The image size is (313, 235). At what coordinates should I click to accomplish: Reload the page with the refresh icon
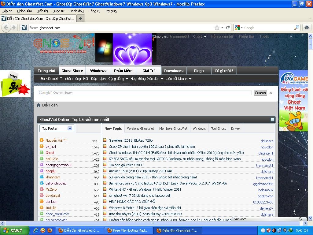coord(228,28)
